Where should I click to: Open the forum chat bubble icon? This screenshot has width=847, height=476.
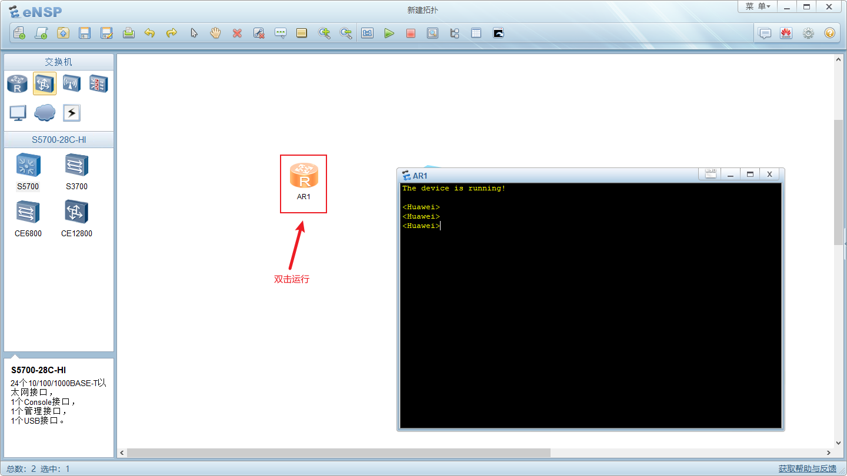[x=765, y=33]
